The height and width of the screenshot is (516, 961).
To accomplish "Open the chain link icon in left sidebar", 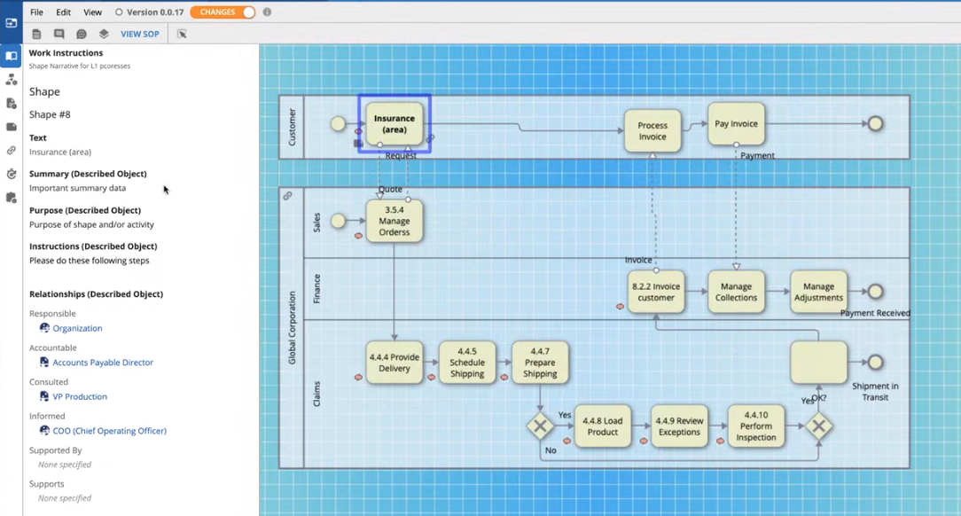I will 12,151.
